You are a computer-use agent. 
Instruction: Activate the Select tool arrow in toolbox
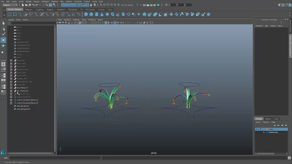(x=3, y=23)
